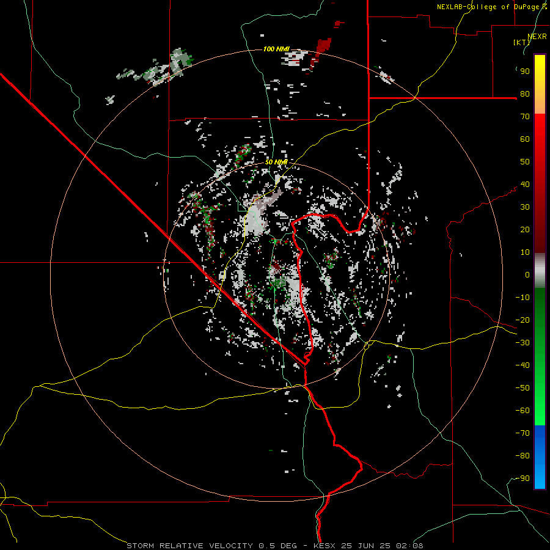
Task: Click the gray zero-velocity segment of color bar
Action: (x=540, y=271)
